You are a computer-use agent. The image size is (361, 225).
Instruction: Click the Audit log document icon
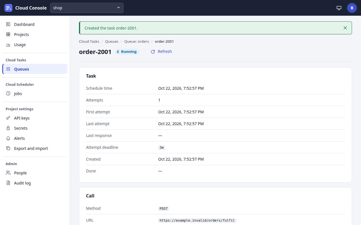click(x=8, y=183)
